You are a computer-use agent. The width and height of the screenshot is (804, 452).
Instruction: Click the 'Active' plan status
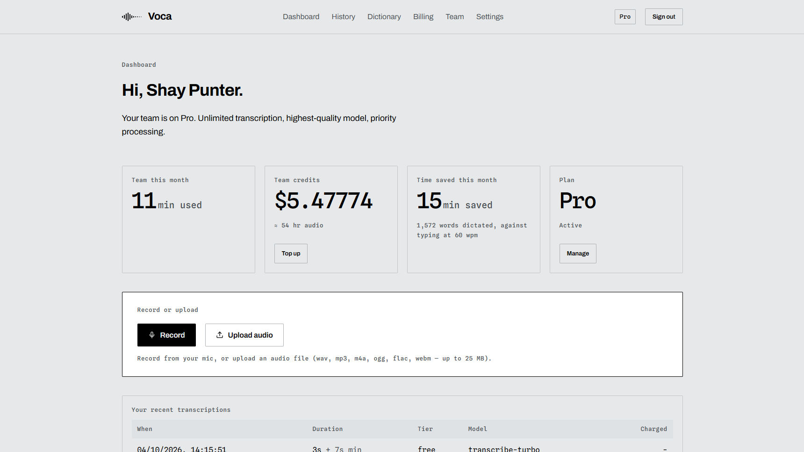coord(571,226)
